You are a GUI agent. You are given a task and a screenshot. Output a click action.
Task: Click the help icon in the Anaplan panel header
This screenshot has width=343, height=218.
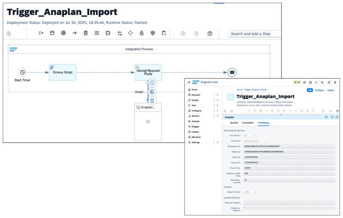326,117
